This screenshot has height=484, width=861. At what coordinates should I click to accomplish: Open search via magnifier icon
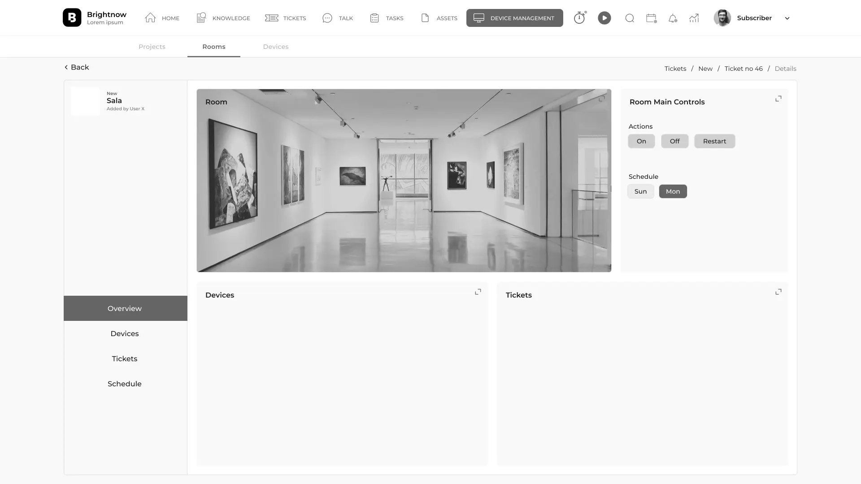(630, 18)
